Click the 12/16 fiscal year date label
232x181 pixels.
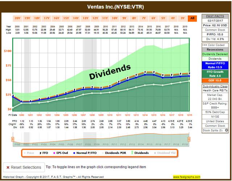tap(163, 115)
